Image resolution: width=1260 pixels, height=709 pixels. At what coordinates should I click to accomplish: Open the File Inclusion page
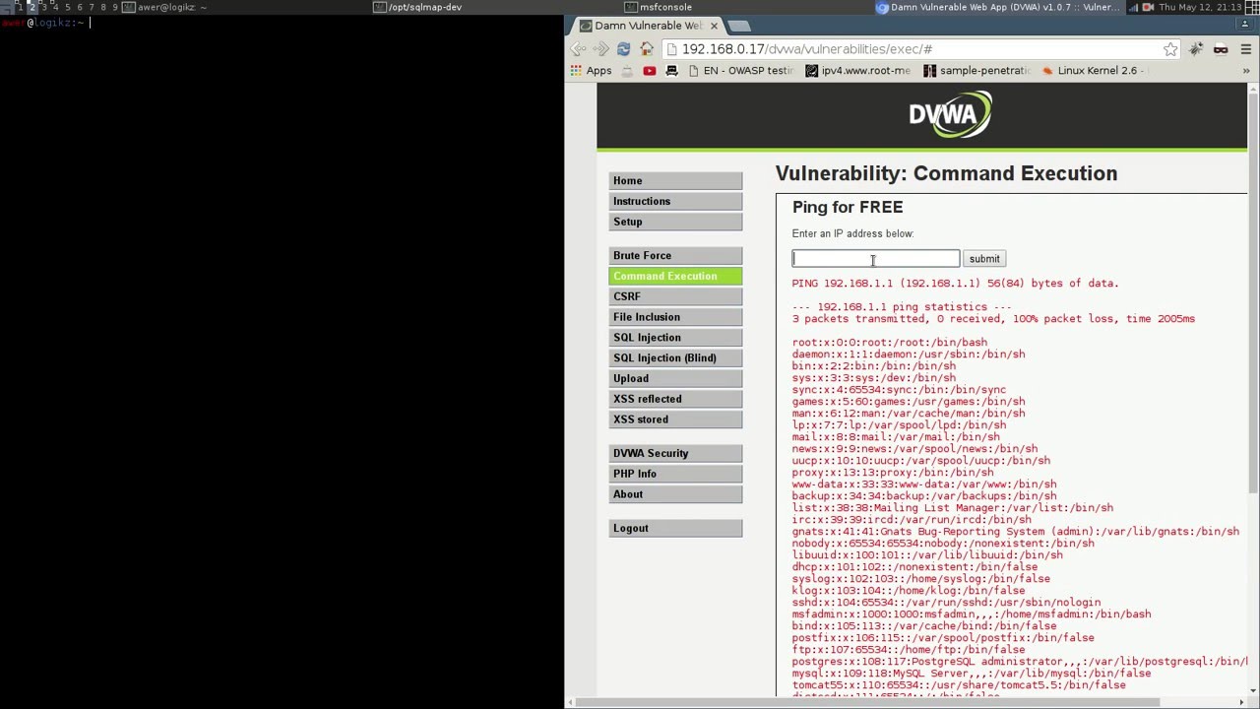point(675,317)
